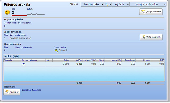Screen dimensions: 170x103
Task: Click the Datum date field
Action: pyautogui.click(x=36, y=13)
